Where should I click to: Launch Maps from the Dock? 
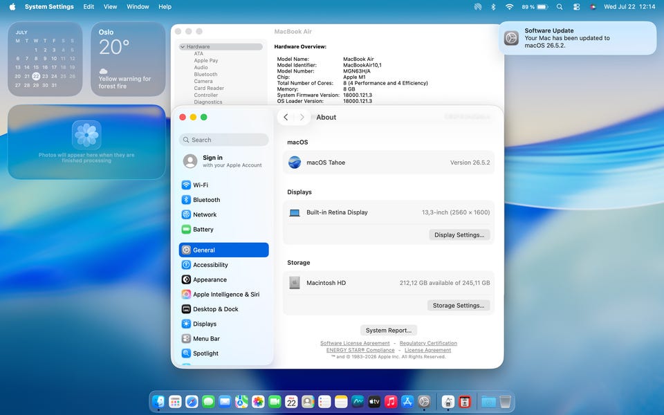241,401
